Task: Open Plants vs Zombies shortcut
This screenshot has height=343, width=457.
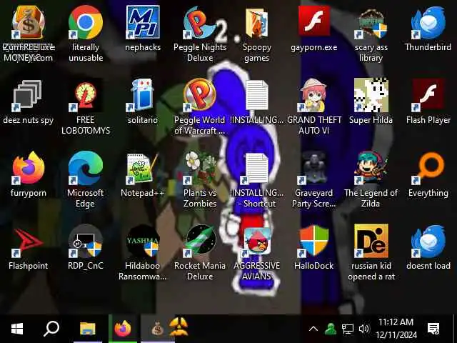Action: point(200,169)
